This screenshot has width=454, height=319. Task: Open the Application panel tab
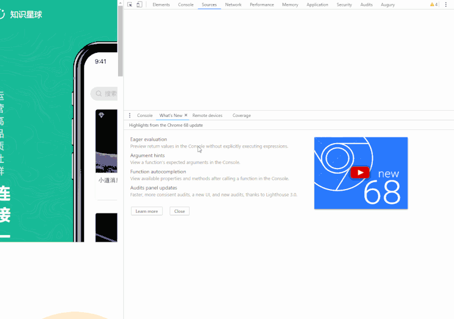click(x=317, y=5)
